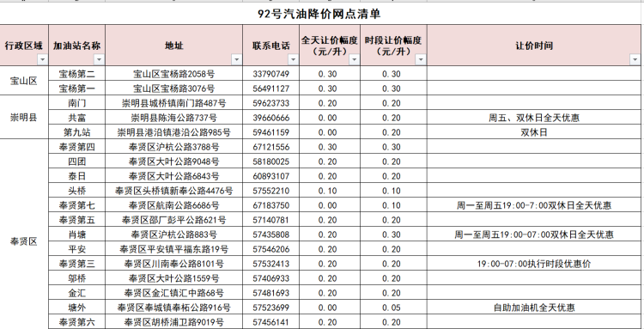Screen dimensions: 644x329
Task: Select the title cell 92号汽油降价网点清单
Action: click(319, 15)
